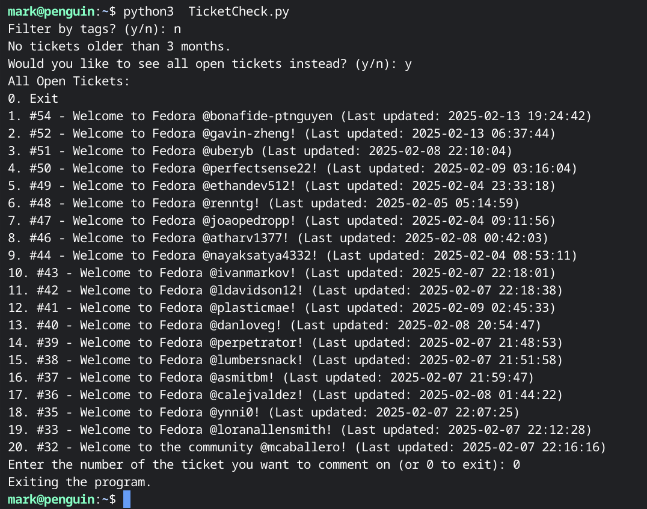Click ticket #51 line for uberyb

point(260,151)
